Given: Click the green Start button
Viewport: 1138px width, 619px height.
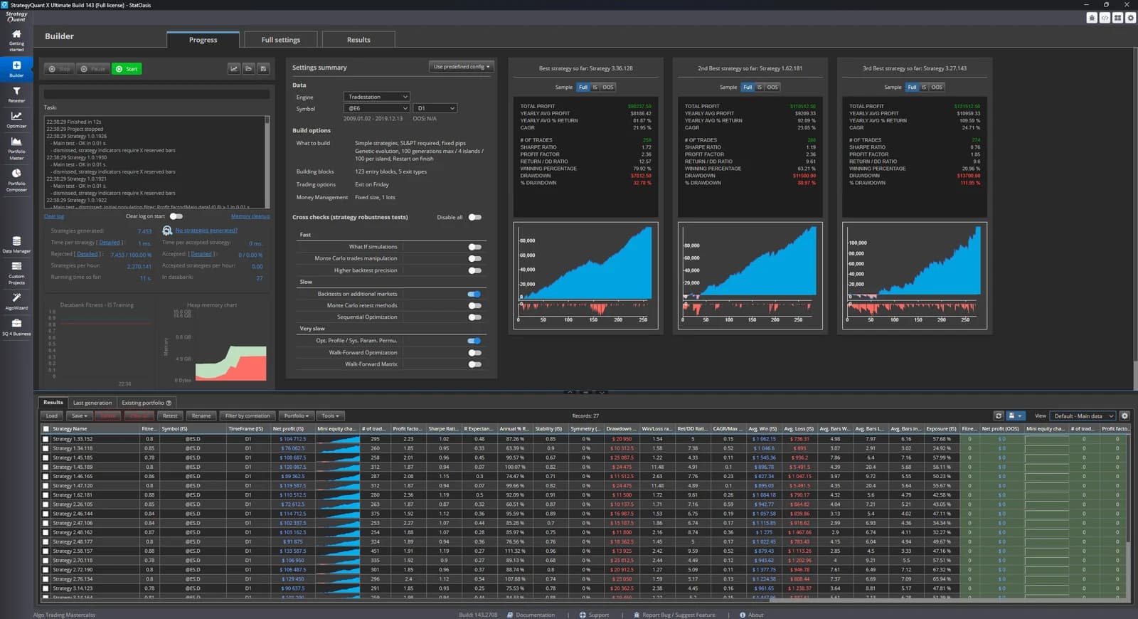Looking at the screenshot, I should click(x=127, y=69).
